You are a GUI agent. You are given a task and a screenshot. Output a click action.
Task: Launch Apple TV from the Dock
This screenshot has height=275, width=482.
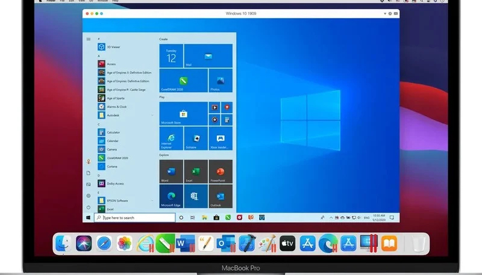click(x=288, y=243)
